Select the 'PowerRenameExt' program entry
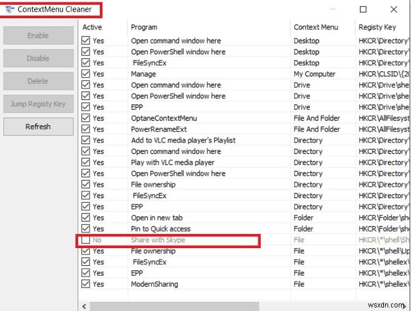The width and height of the screenshot is (411, 311). [x=159, y=129]
